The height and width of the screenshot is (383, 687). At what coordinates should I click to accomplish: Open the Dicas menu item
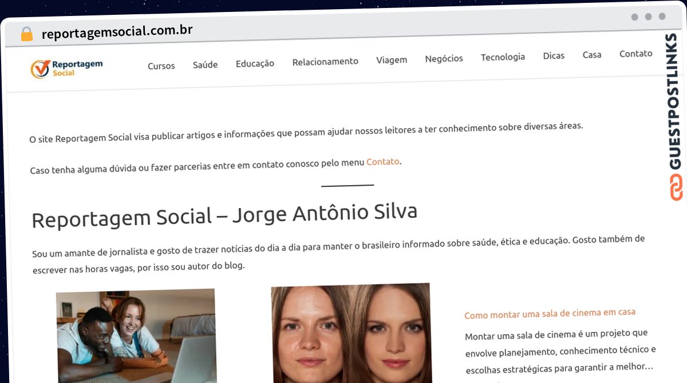click(x=554, y=56)
